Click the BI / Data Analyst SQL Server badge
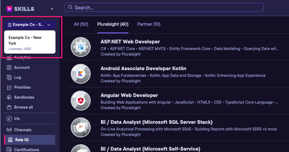The width and height of the screenshot is (289, 152). click(81, 127)
